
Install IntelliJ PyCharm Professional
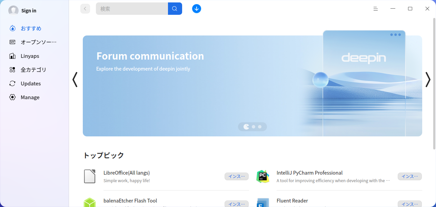(x=410, y=176)
